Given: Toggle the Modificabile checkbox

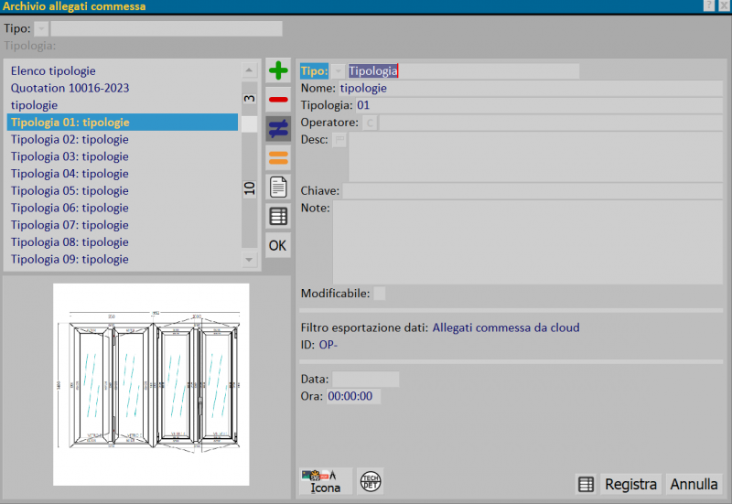Looking at the screenshot, I should (x=380, y=294).
